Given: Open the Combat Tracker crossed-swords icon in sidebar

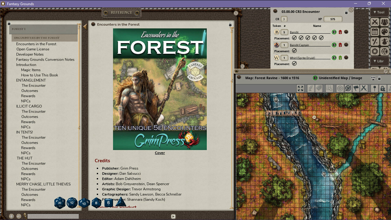Looking at the screenshot, I should click(375, 22).
